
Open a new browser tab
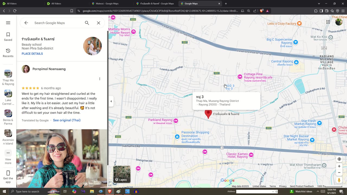click(x=226, y=4)
